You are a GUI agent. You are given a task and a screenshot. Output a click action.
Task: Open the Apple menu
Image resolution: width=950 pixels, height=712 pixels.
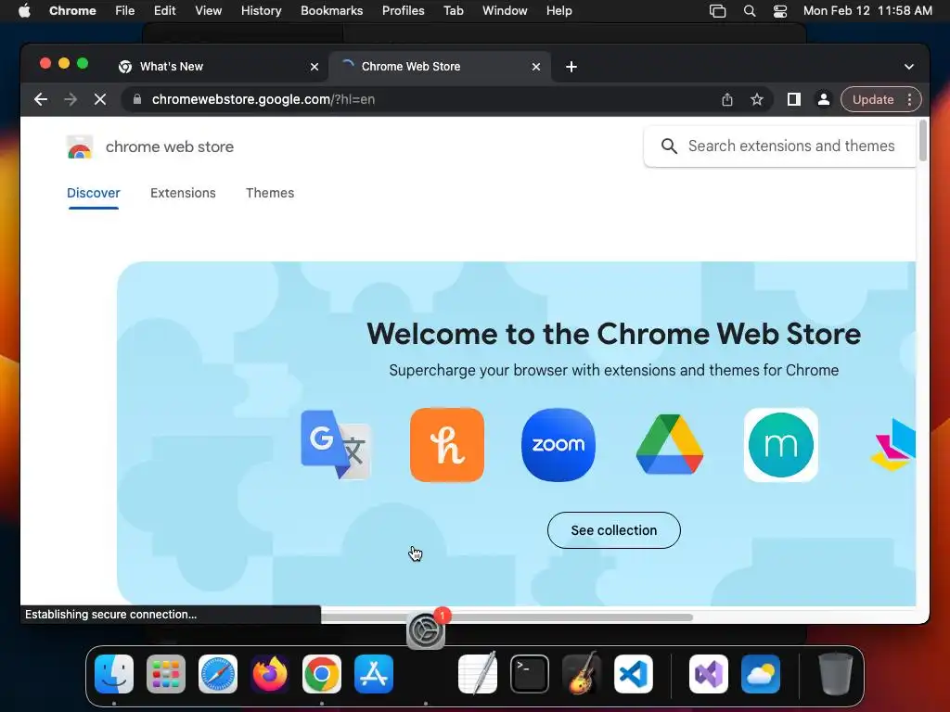[x=24, y=10]
